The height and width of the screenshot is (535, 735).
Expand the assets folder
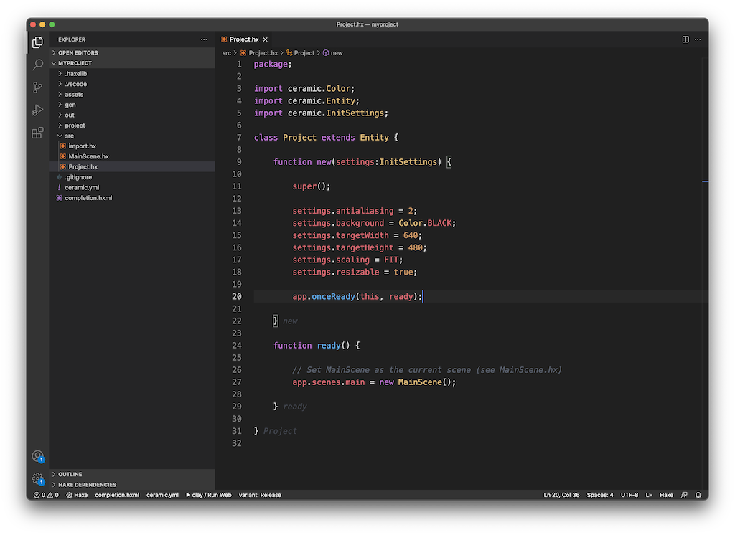(x=132, y=94)
